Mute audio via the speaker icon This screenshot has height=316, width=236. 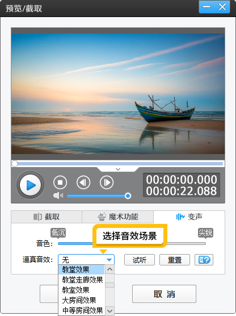pos(58,196)
